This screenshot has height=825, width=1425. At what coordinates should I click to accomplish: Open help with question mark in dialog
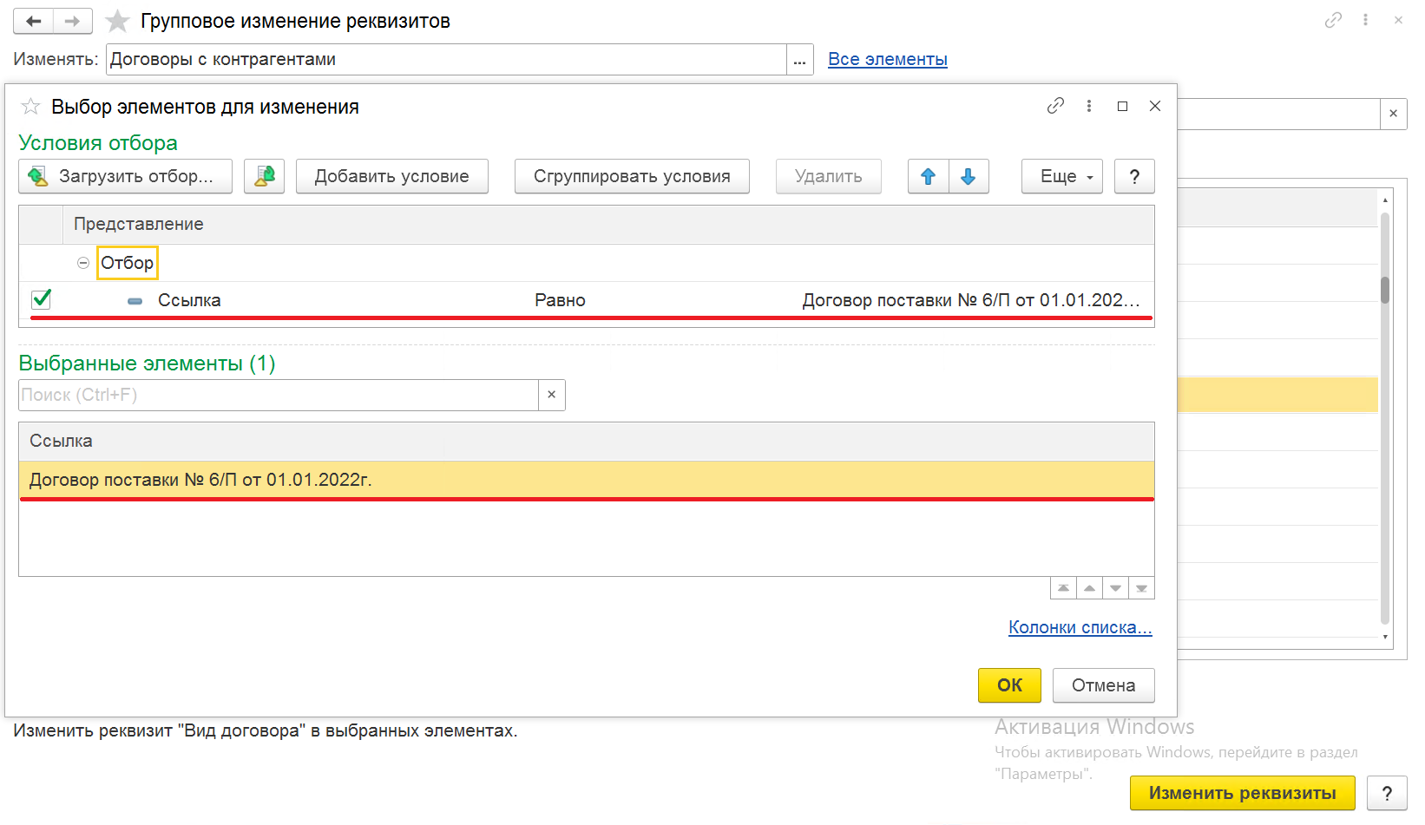[1134, 176]
